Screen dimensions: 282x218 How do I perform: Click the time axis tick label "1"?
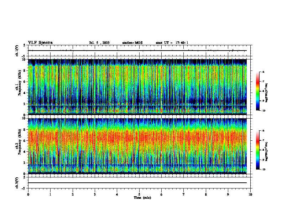[50, 194]
